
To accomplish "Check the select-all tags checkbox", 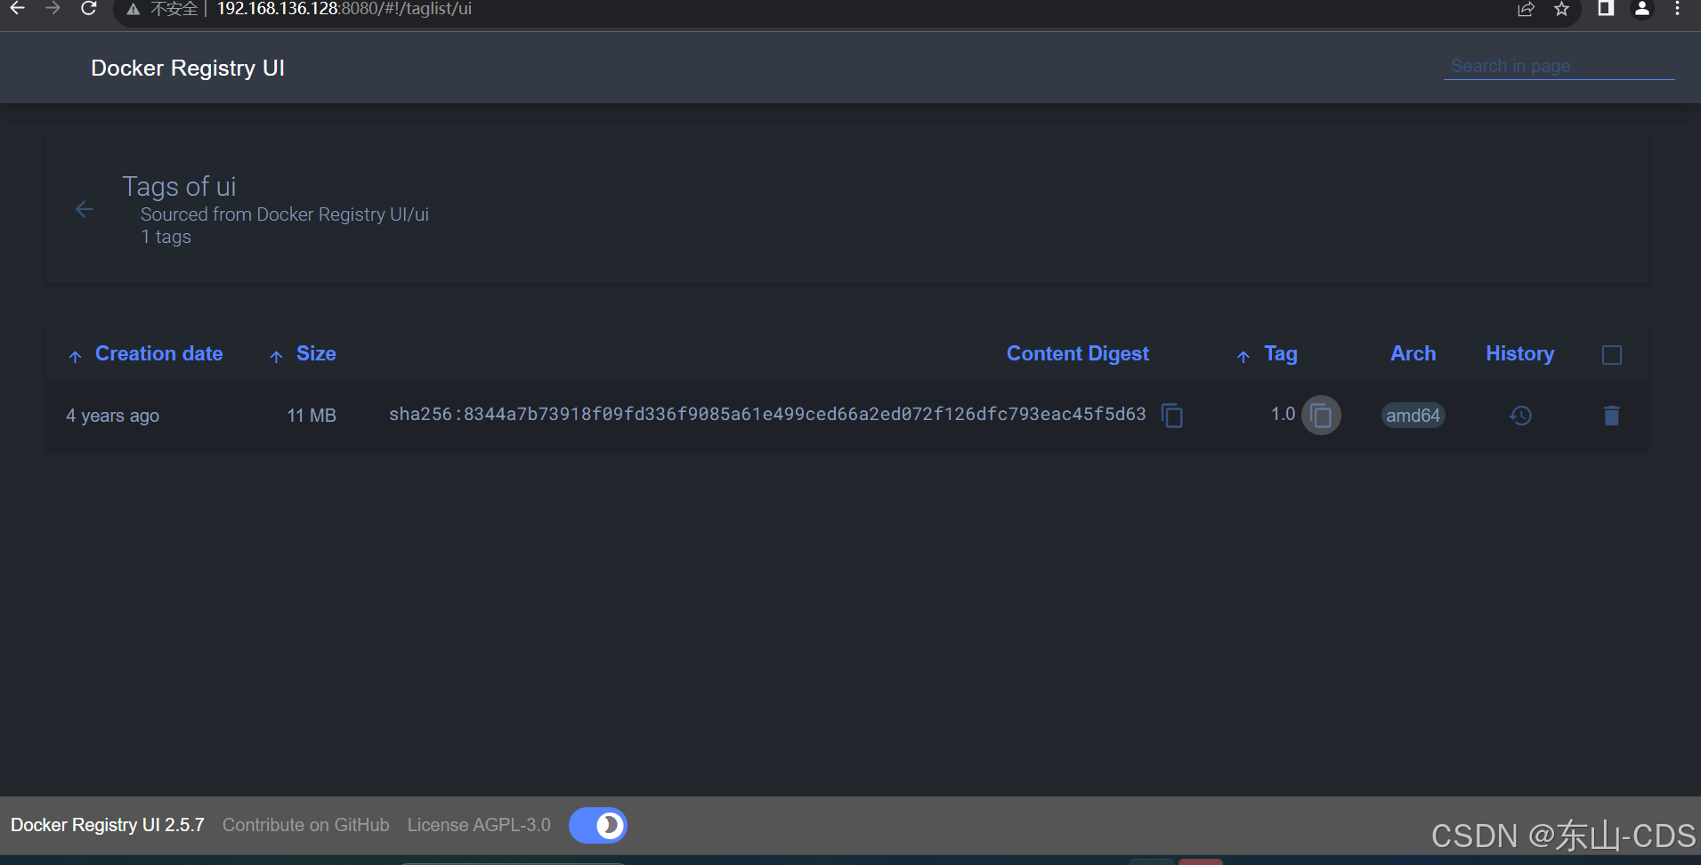I will (1611, 355).
